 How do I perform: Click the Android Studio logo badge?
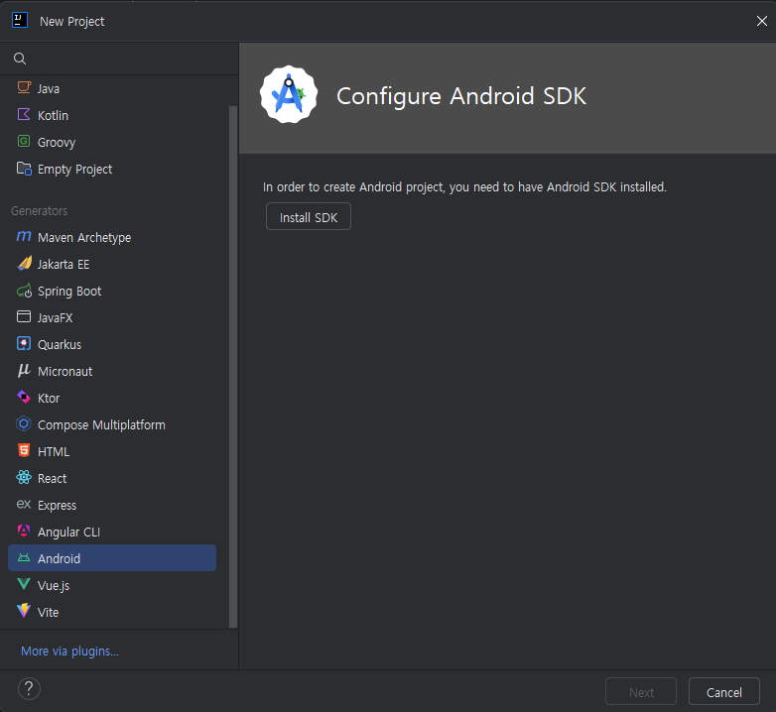click(x=289, y=95)
